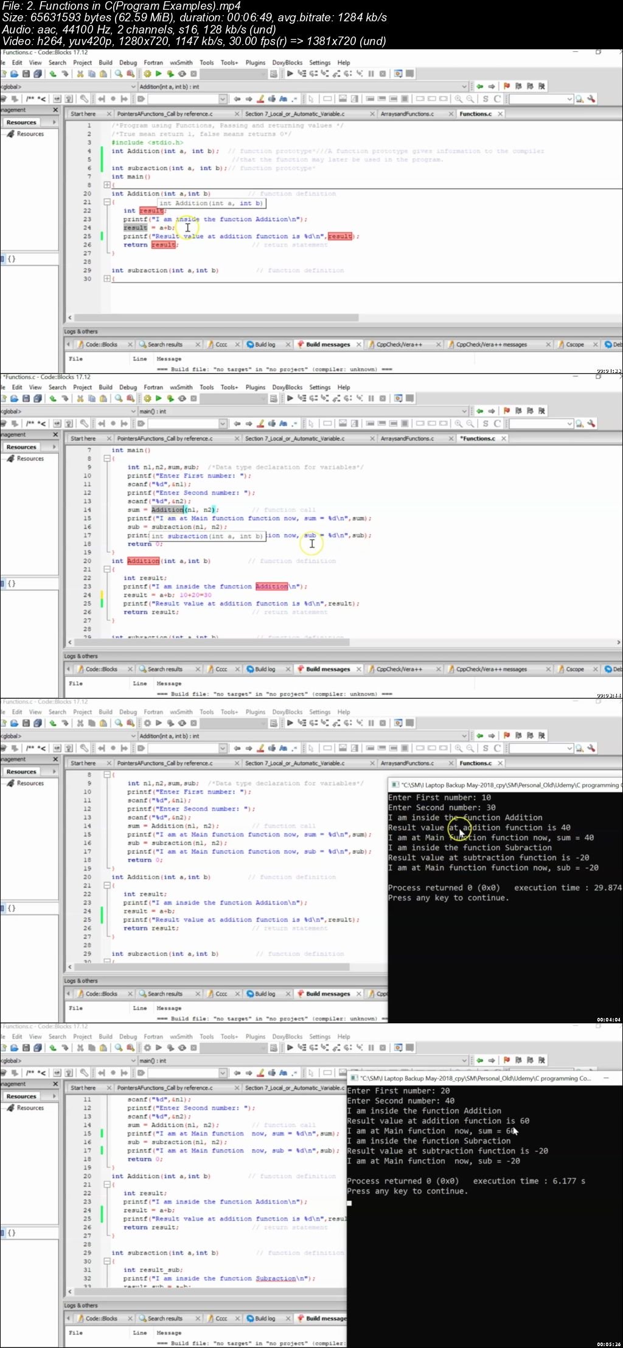Toggle red bookmark flag in third frame
The height and width of the screenshot is (1348, 623).
tap(506, 736)
